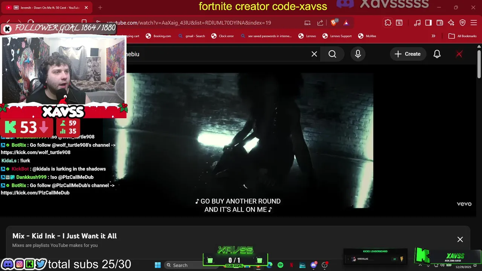Click the share page icon in address bar

click(320, 23)
